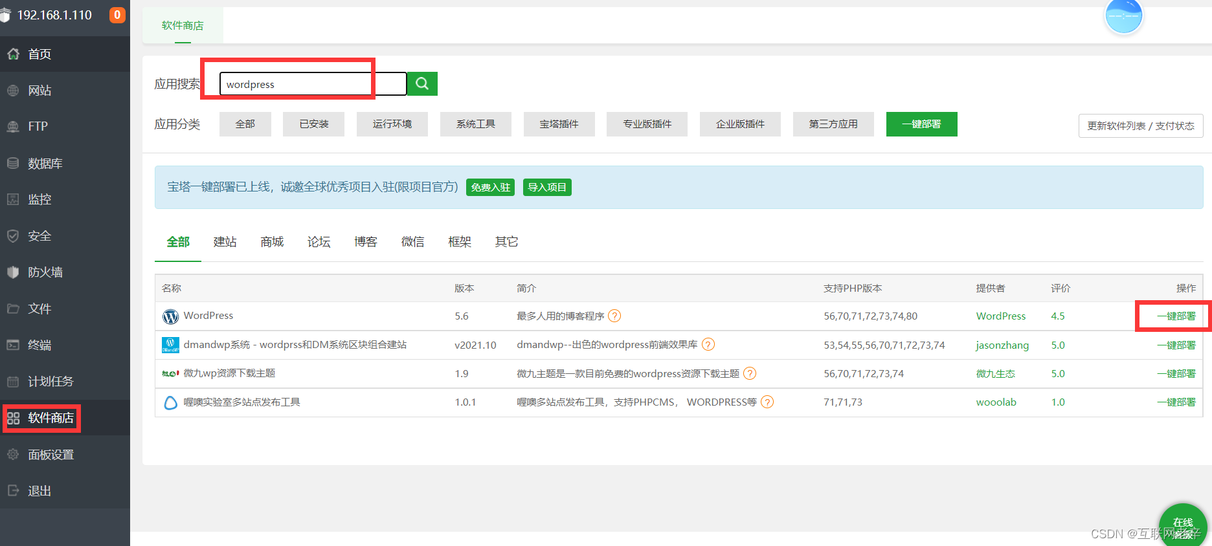Click the round blue avatar at top

click(1124, 16)
